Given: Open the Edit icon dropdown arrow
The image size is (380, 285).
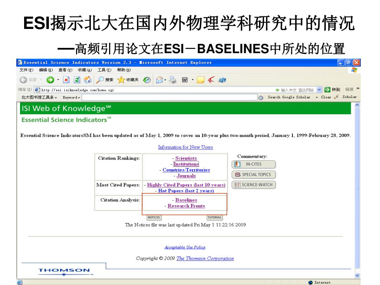Looking at the screenshot, I should tap(193, 79).
